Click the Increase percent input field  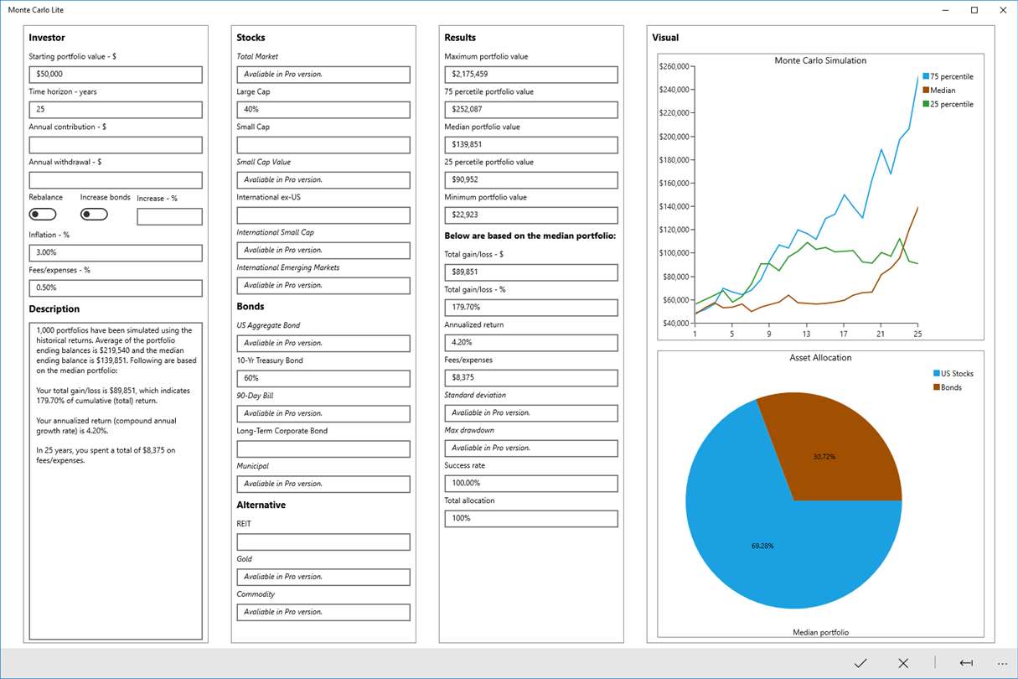(x=170, y=217)
